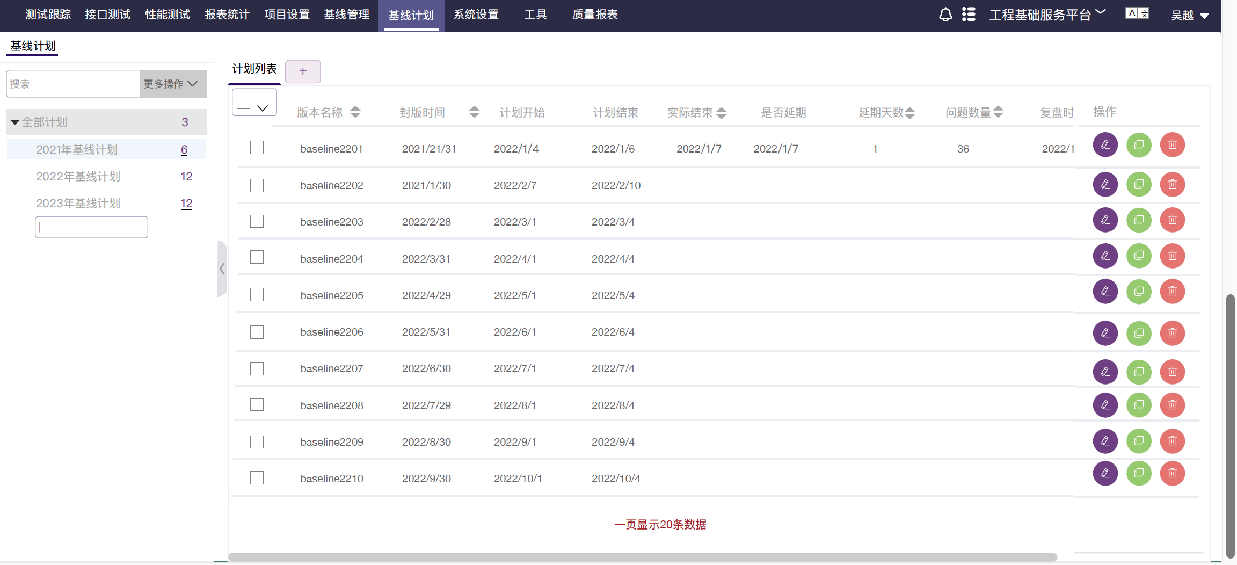
Task: Open the 报表统计 menu
Action: pyautogui.click(x=227, y=15)
